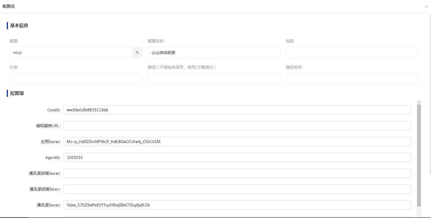
Task: Click the 配置项 dialog title text
Action: coord(8,6)
